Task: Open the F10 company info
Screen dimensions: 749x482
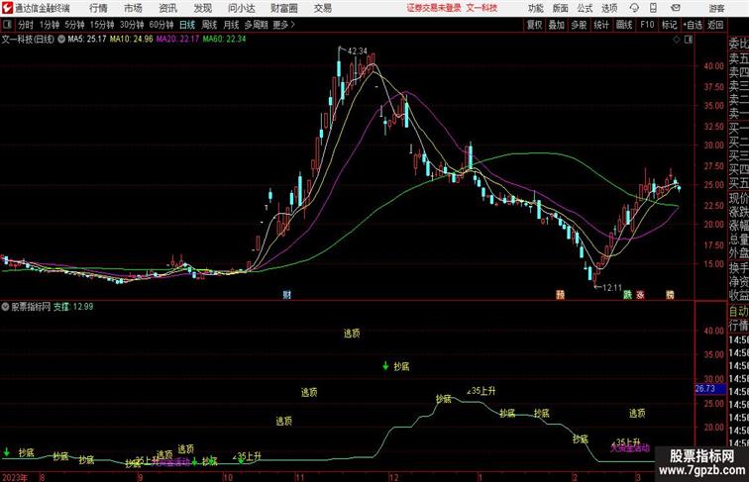Action: point(647,25)
